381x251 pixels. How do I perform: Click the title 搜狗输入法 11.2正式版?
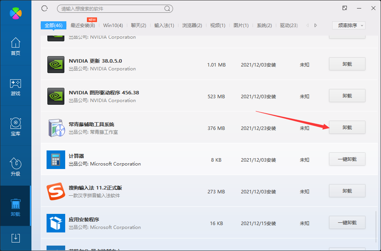95,188
